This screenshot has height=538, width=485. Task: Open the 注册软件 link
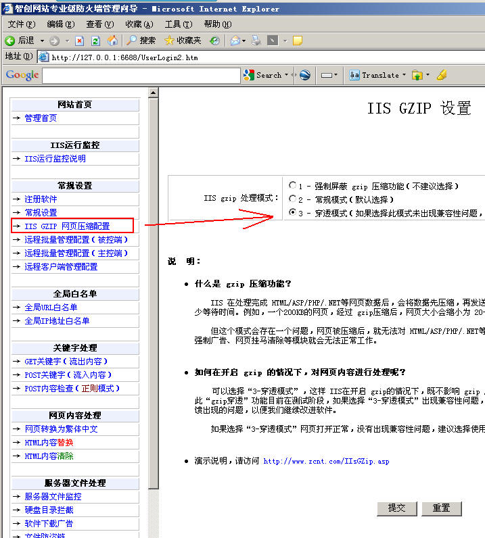coord(41,199)
